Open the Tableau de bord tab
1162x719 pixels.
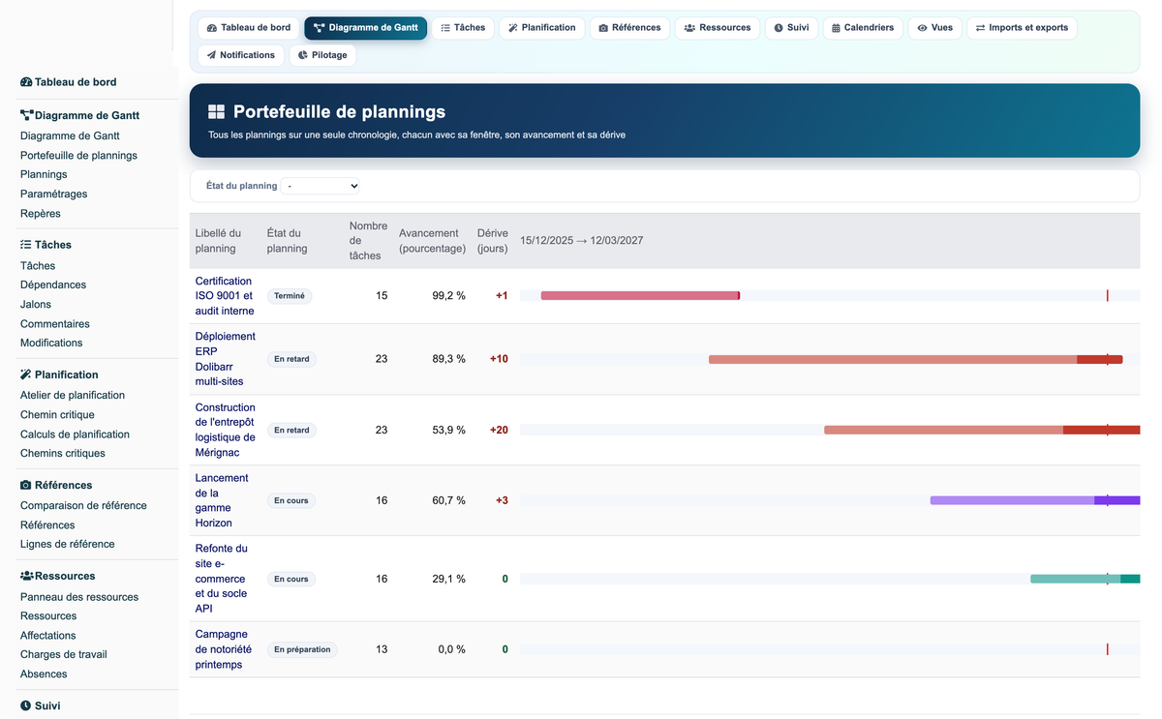point(249,28)
